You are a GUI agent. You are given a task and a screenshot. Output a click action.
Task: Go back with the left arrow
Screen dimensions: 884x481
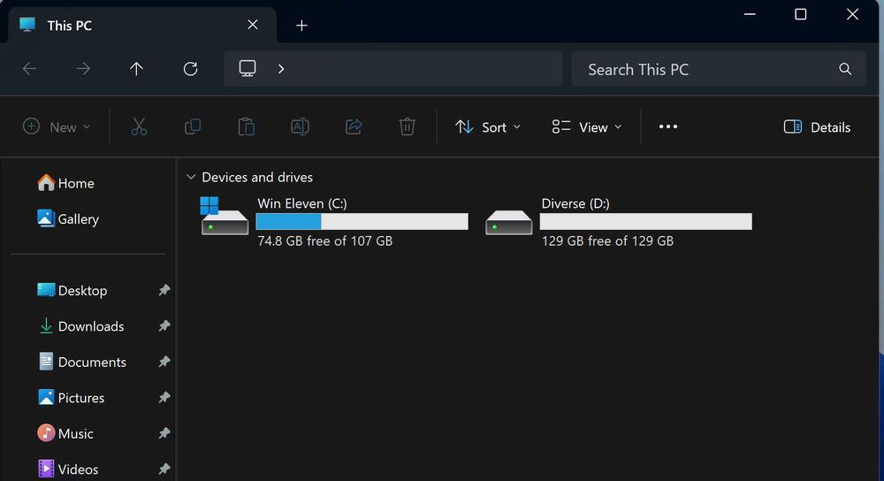[x=29, y=69]
